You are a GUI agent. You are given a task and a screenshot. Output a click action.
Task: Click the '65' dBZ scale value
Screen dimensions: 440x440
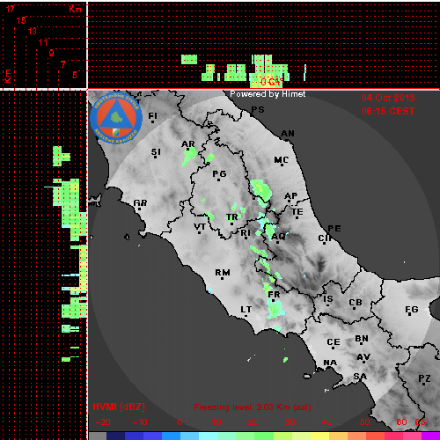(x=420, y=422)
